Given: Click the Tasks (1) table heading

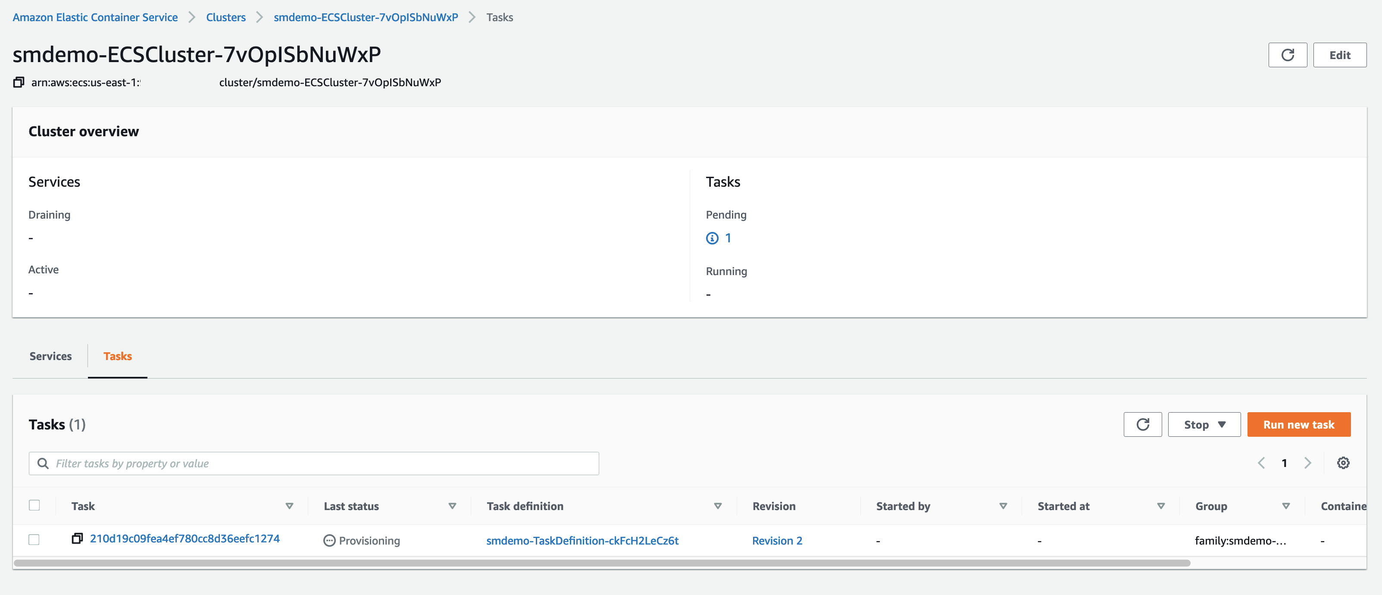Looking at the screenshot, I should pos(57,424).
